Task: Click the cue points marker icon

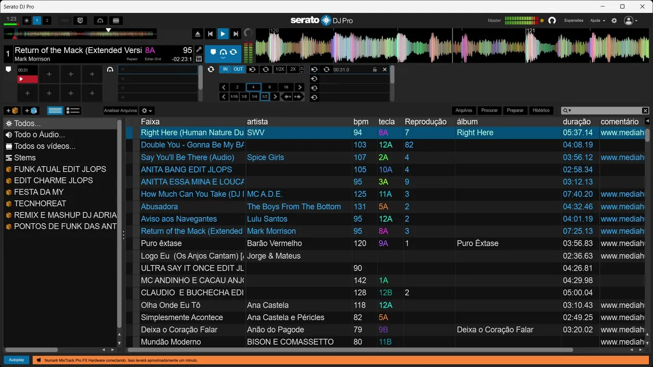Action: coord(8,69)
